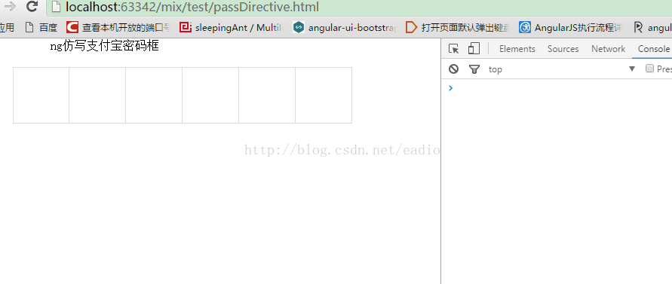Open the console filter funnel icon
Image resolution: width=672 pixels, height=284 pixels.
(474, 69)
